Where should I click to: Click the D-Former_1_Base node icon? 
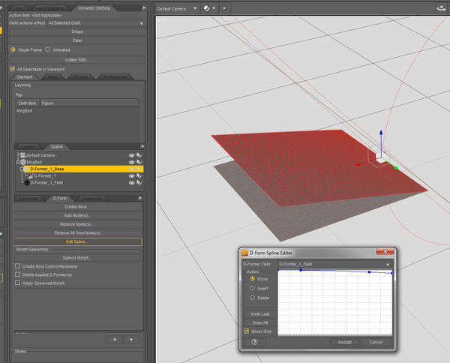(27, 169)
